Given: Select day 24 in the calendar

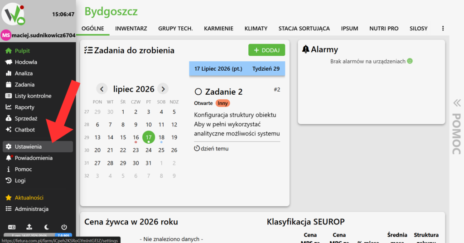Looking at the screenshot, I should (x=149, y=150).
